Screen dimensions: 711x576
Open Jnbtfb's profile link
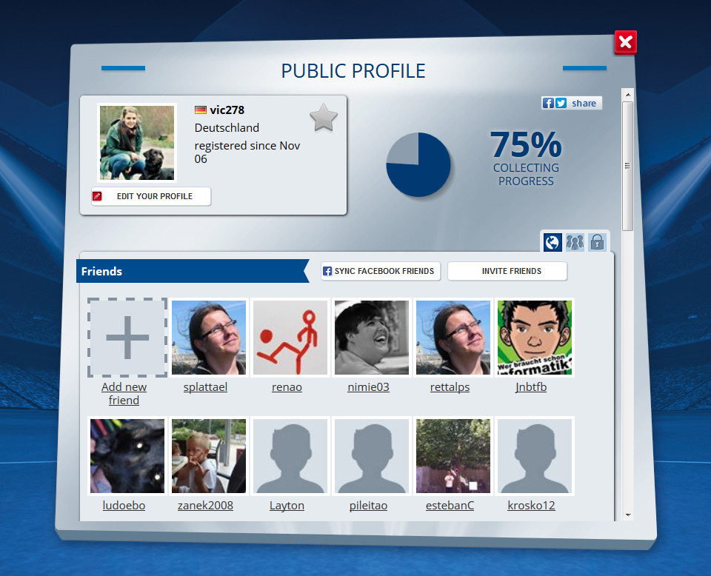[531, 387]
